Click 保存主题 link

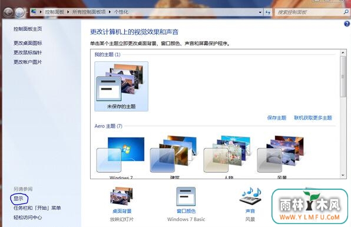tap(277, 118)
